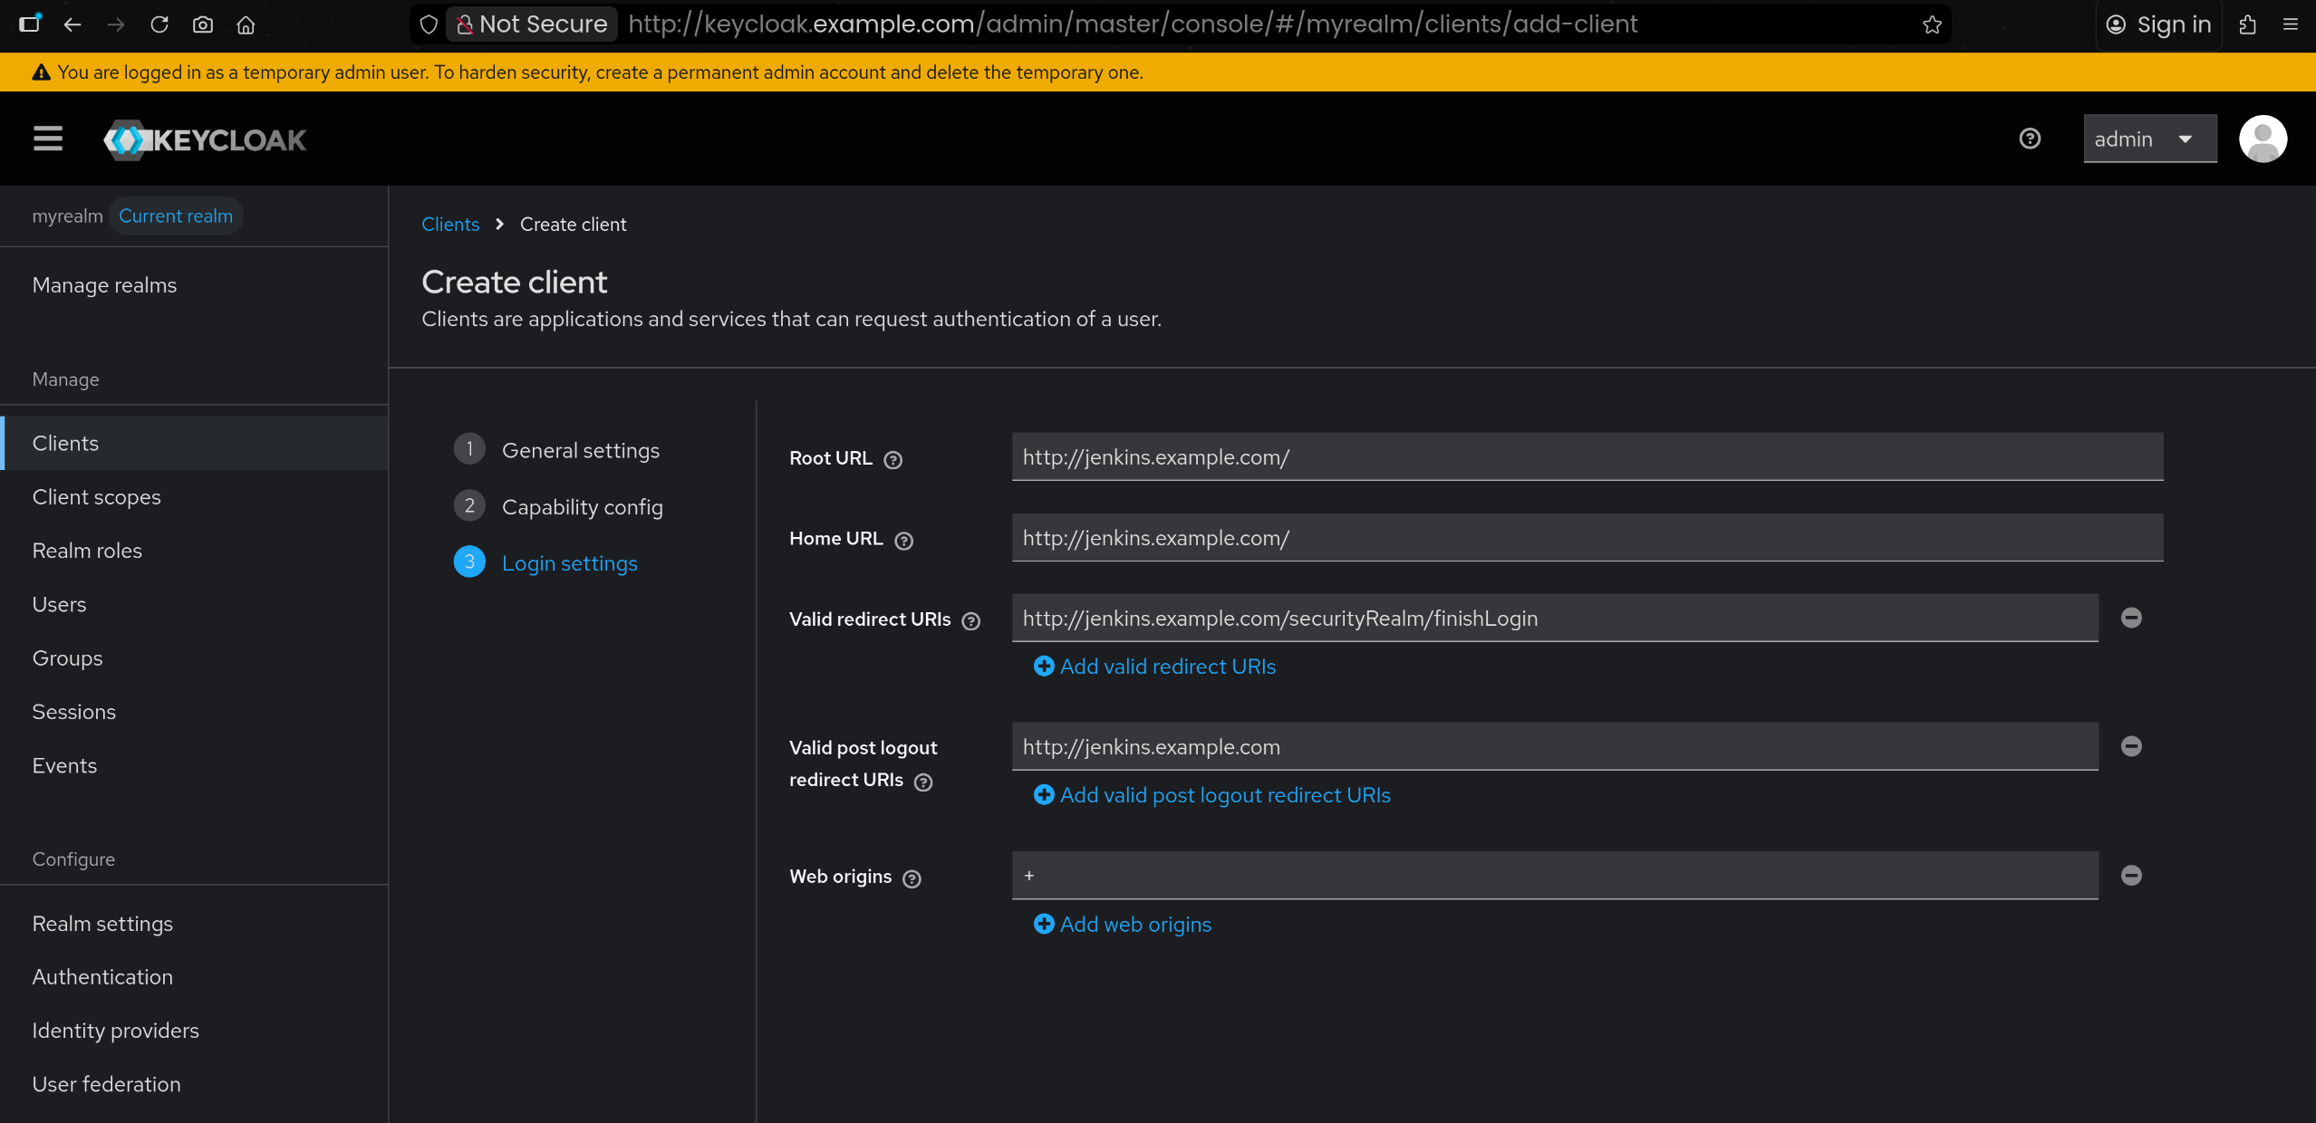The width and height of the screenshot is (2316, 1123).
Task: Remove the post logout redirect URI entry
Action: [x=2131, y=746]
